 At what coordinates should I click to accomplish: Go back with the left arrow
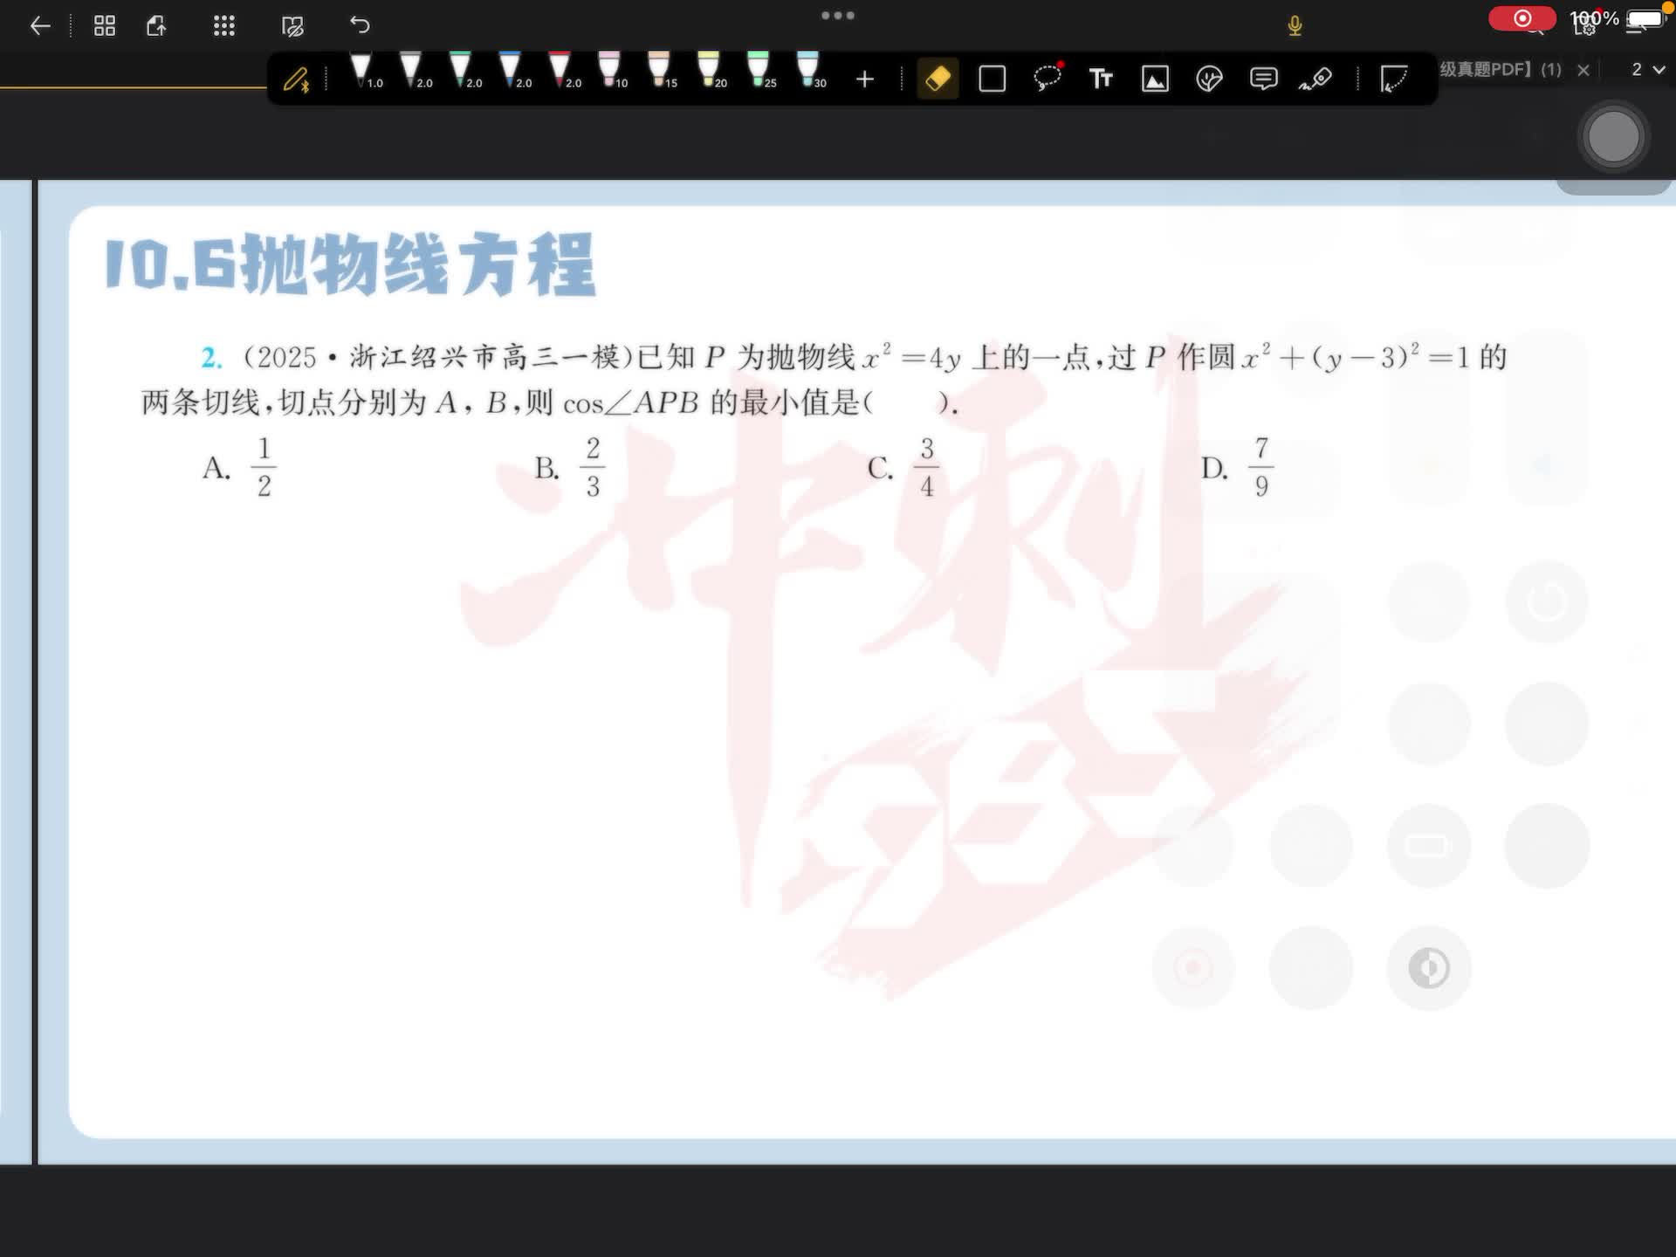tap(40, 25)
